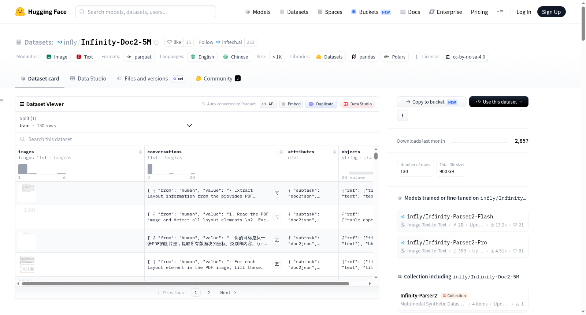Open the Infinity-Parser2 collection

(463, 300)
